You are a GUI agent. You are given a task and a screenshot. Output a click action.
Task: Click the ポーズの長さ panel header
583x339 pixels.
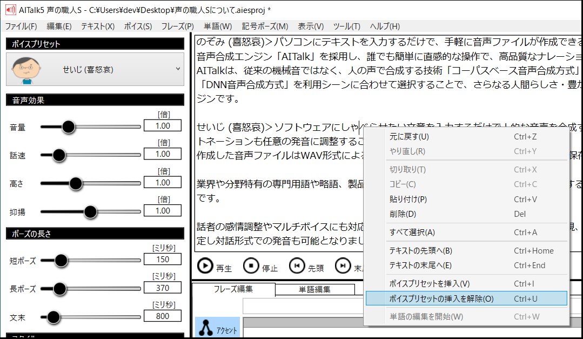tap(95, 234)
